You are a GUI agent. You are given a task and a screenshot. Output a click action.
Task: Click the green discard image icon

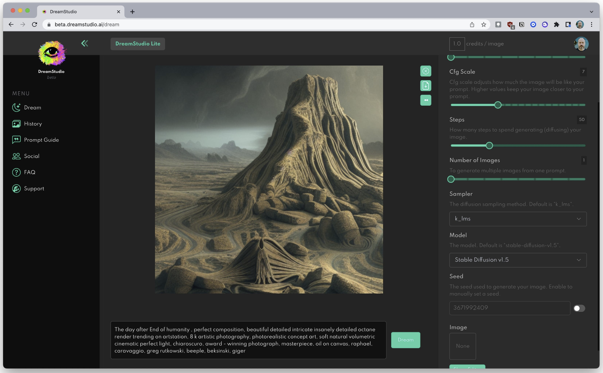coord(426,71)
